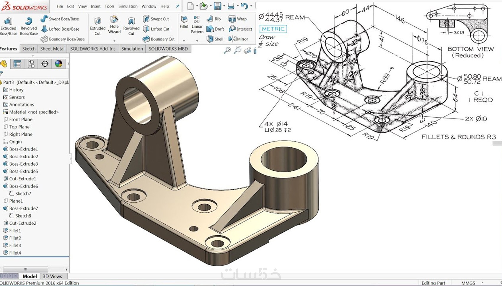The height and width of the screenshot is (286, 502).
Task: Undo the last action
Action: [244, 6]
